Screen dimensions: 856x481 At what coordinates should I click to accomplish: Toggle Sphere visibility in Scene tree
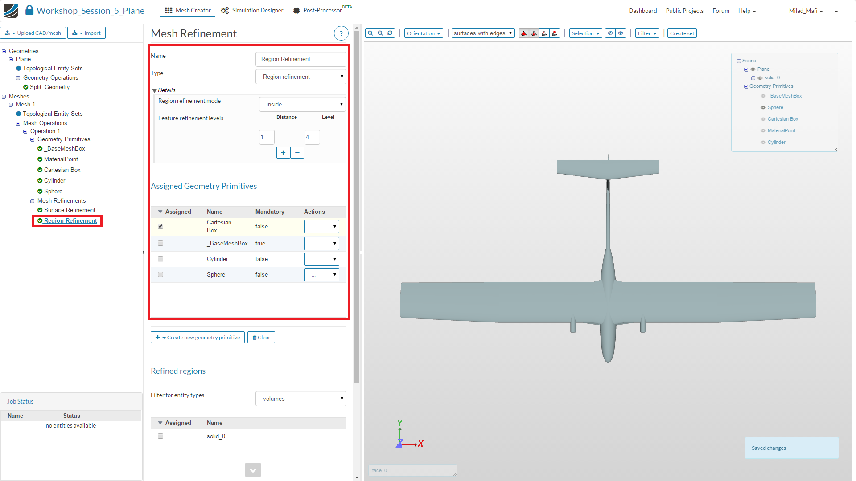point(763,108)
